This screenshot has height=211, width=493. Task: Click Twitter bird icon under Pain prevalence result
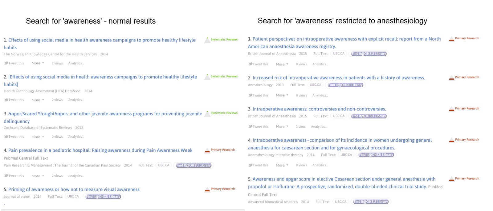6,176
